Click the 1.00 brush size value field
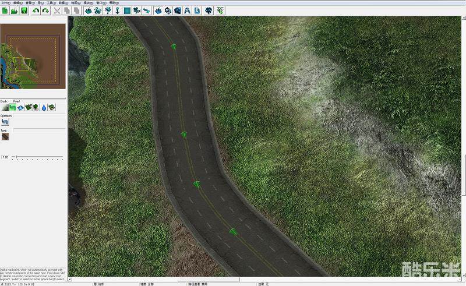Viewport: 466px width, 286px height. (x=6, y=157)
